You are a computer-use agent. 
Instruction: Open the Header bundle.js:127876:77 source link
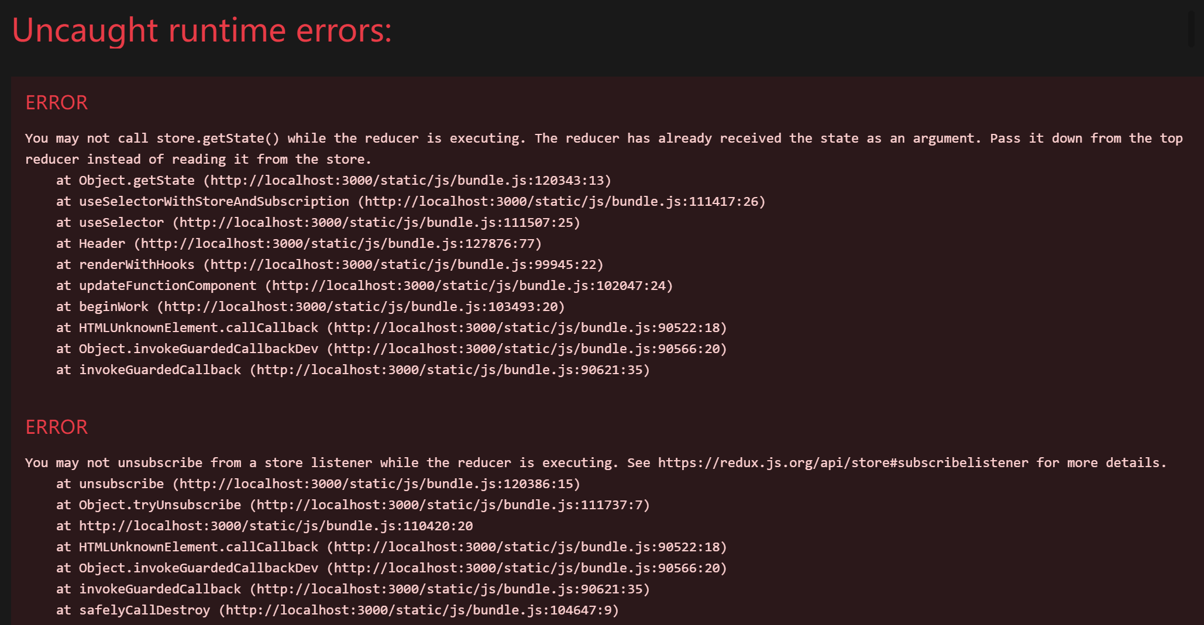[x=338, y=243]
